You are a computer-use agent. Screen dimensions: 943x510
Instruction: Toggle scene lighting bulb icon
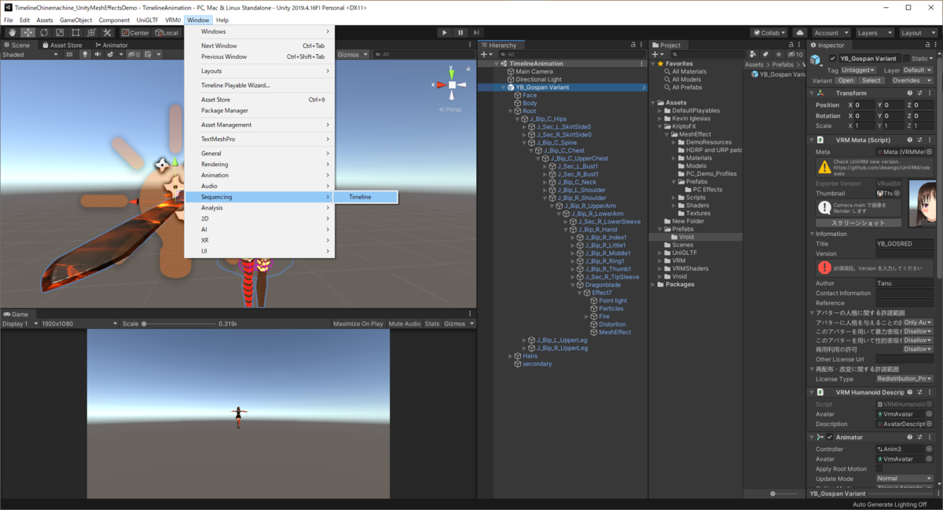tap(85, 54)
